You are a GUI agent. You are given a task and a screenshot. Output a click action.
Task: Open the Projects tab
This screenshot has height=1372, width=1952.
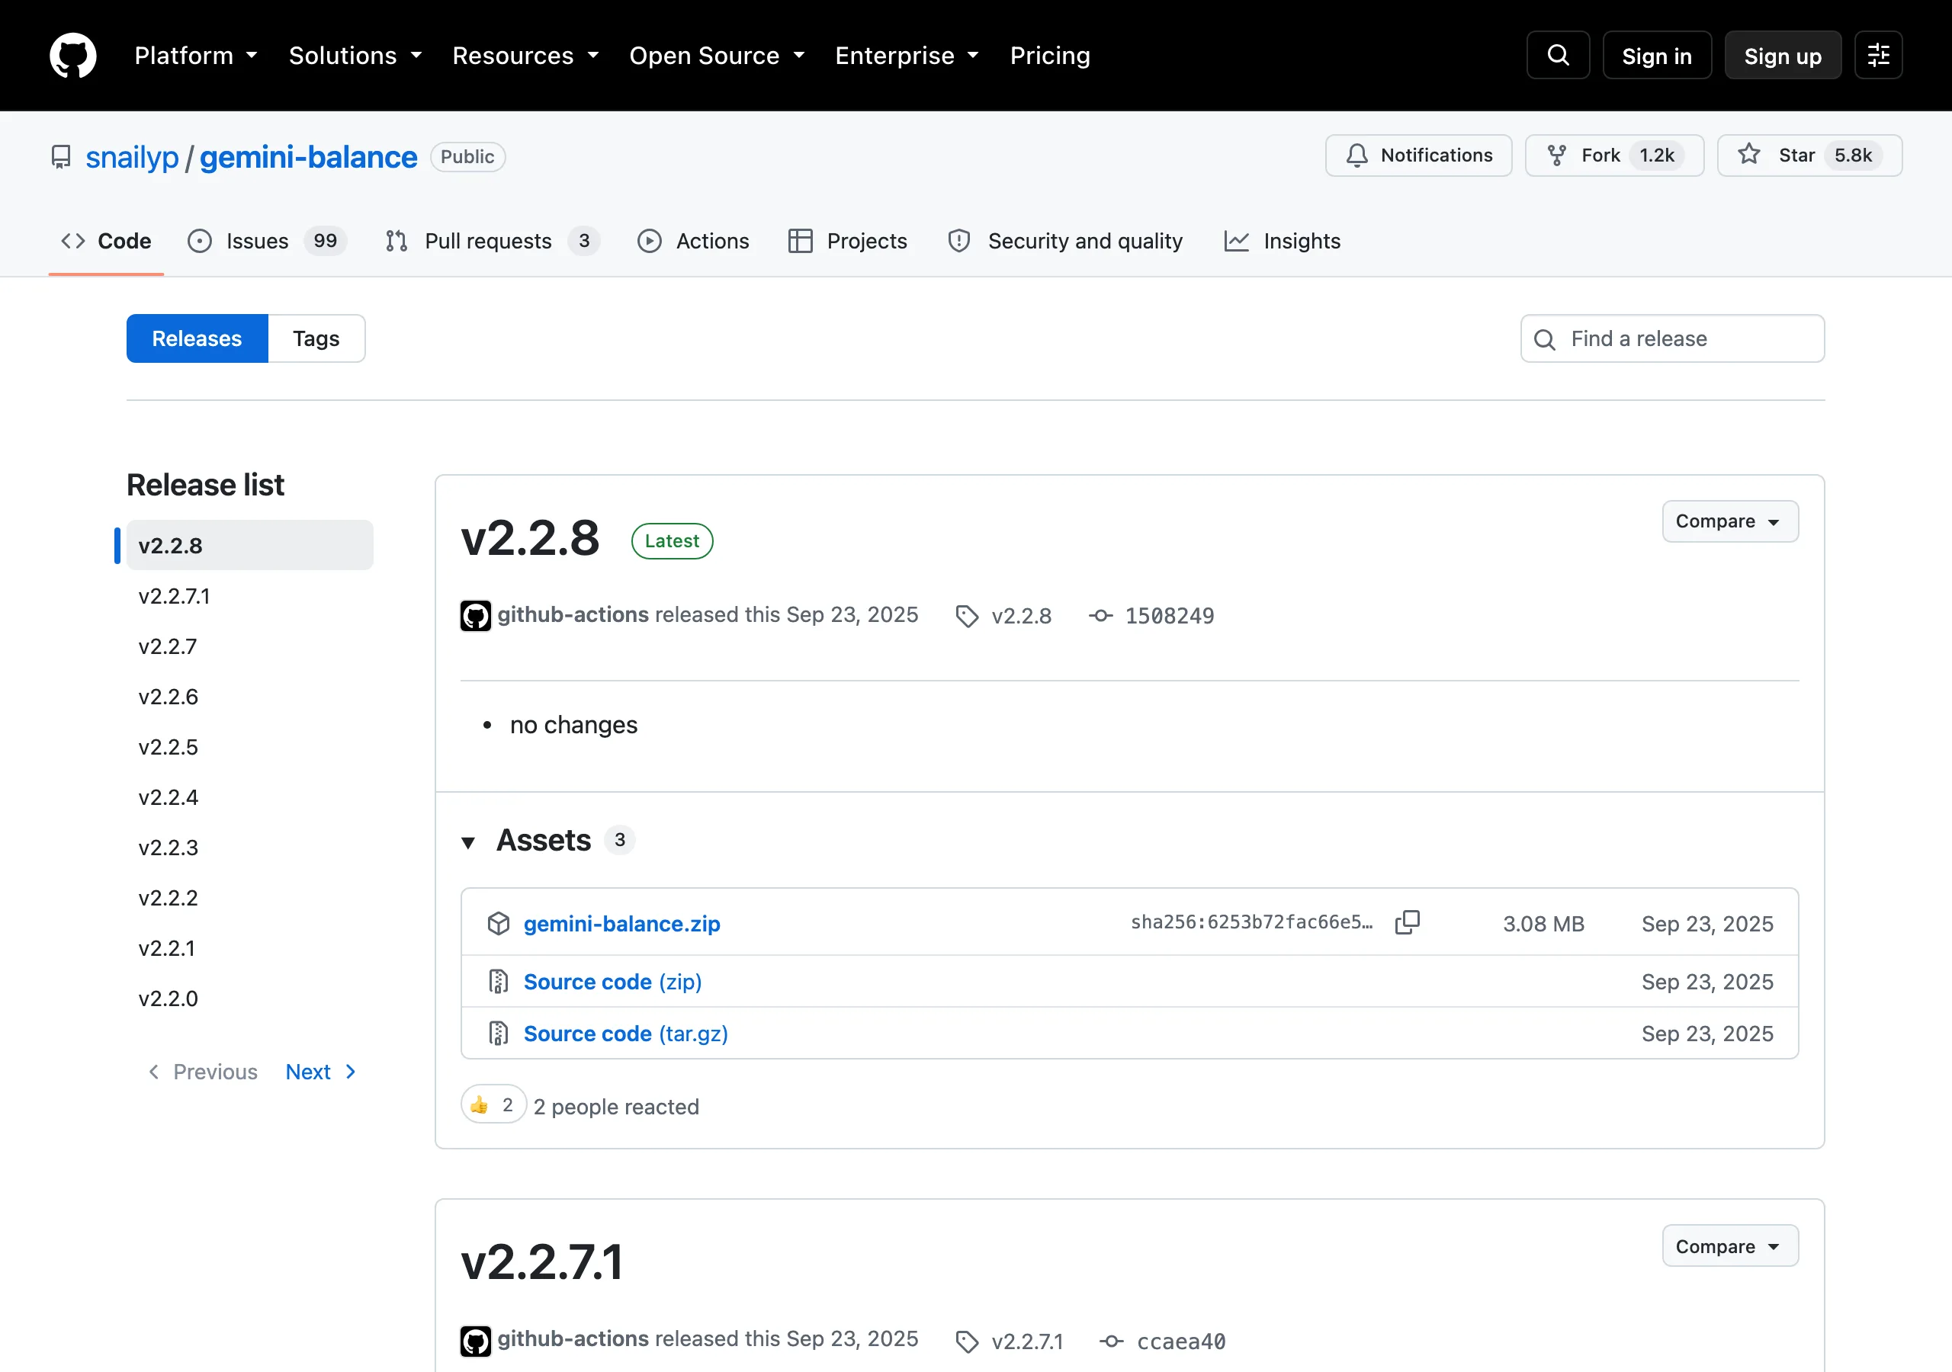pos(848,242)
